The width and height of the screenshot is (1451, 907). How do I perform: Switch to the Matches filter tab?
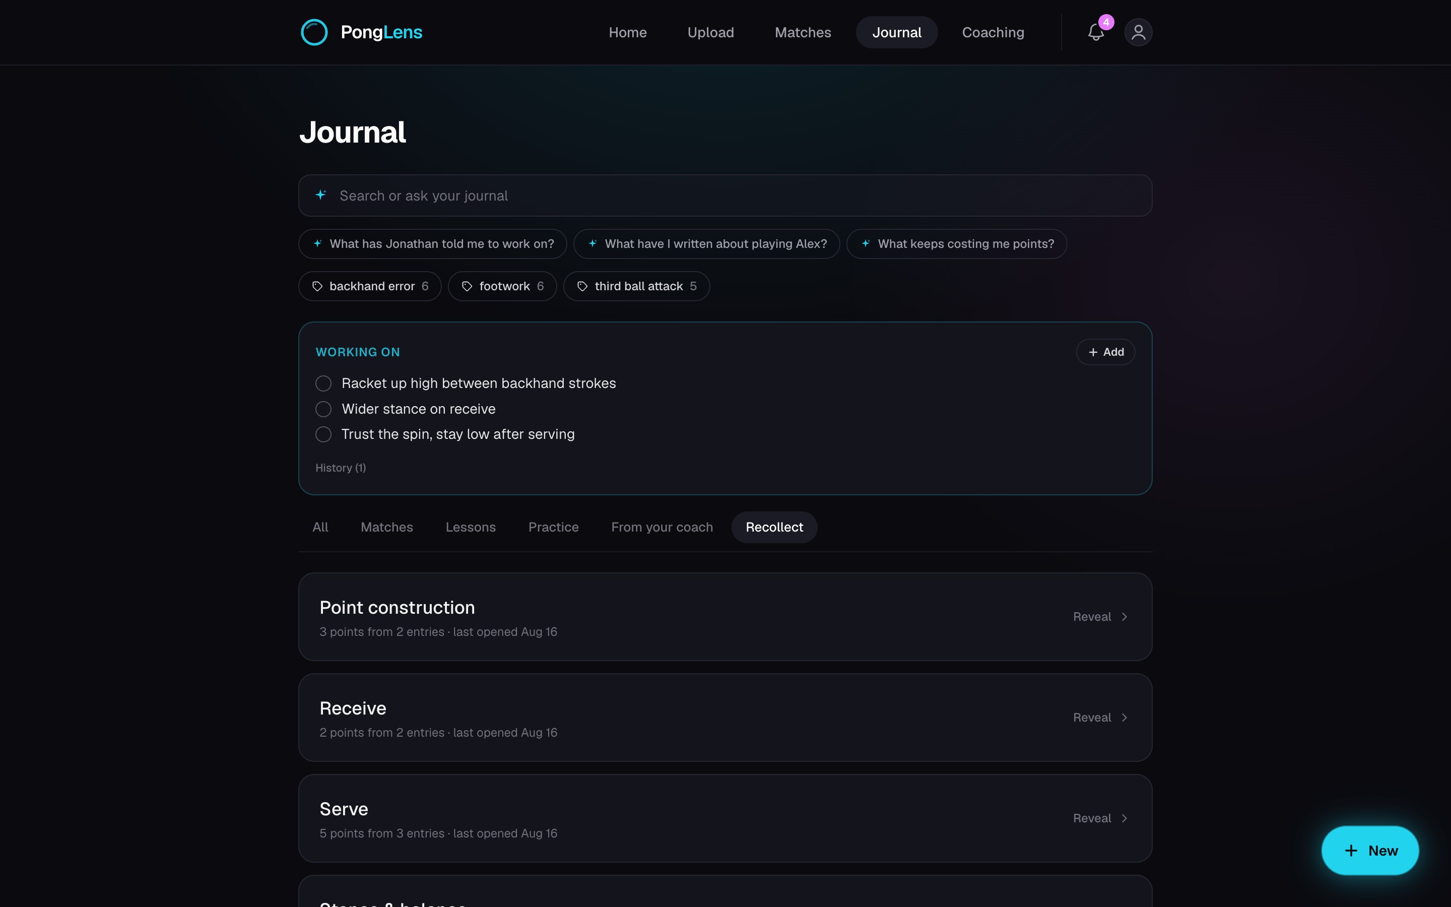(x=387, y=527)
